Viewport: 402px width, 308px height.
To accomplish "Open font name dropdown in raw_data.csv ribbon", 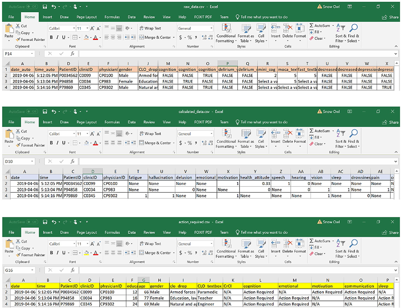I will (74, 28).
